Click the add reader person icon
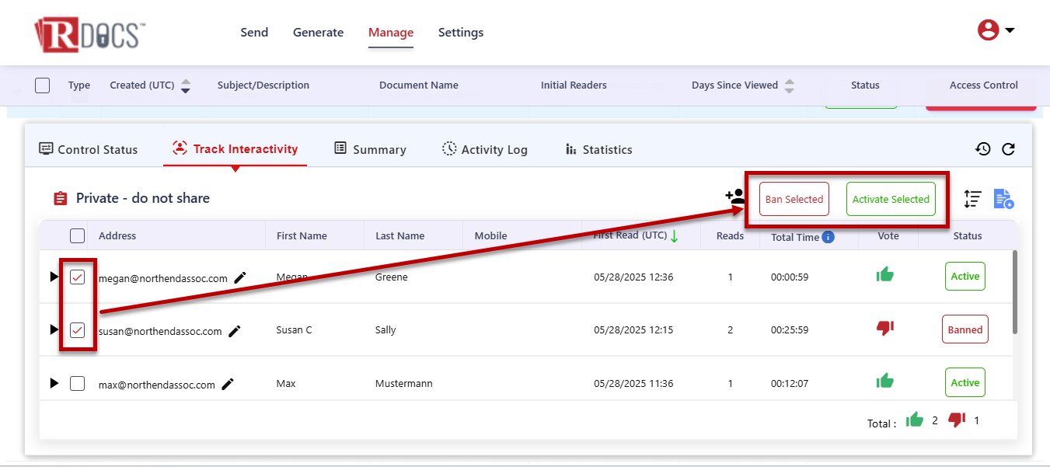The image size is (1050, 467). coord(734,197)
